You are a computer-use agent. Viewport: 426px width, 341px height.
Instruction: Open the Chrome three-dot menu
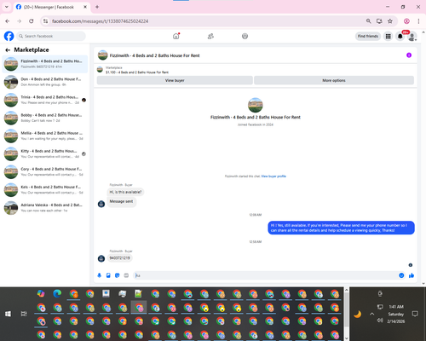pos(418,21)
